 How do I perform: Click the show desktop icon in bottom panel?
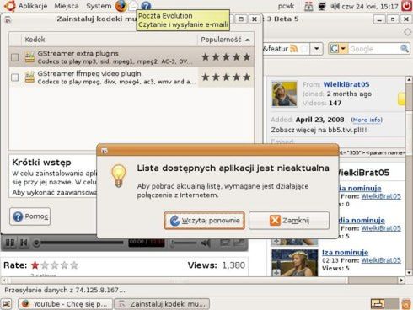pos(7,304)
